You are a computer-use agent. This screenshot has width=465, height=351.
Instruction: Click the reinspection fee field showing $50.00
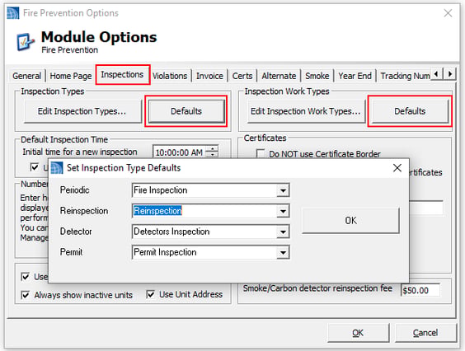coord(420,290)
